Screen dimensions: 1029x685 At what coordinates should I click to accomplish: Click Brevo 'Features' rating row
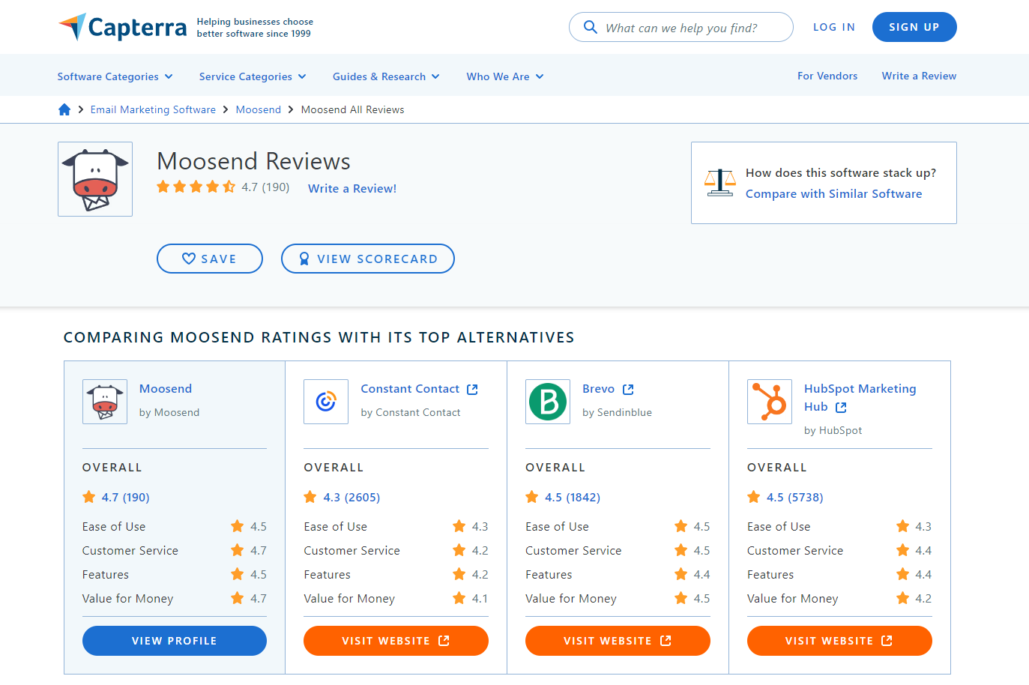[618, 574]
